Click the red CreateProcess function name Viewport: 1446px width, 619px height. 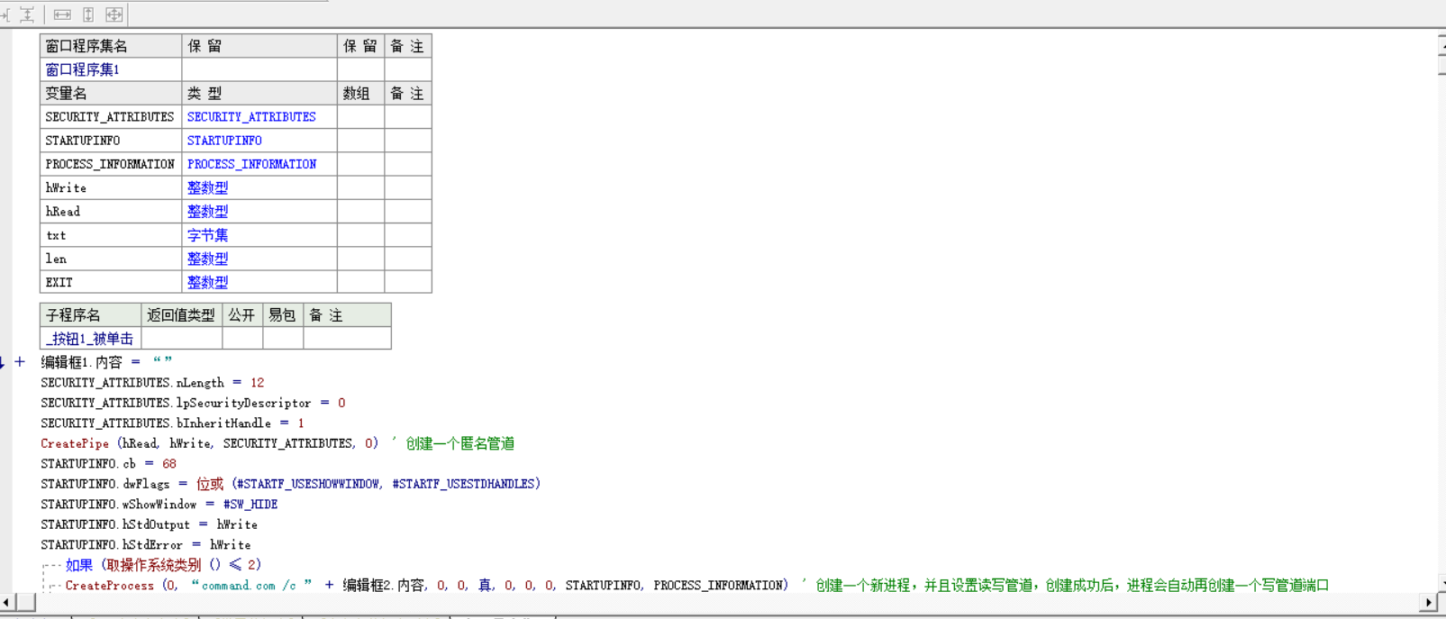(x=109, y=586)
